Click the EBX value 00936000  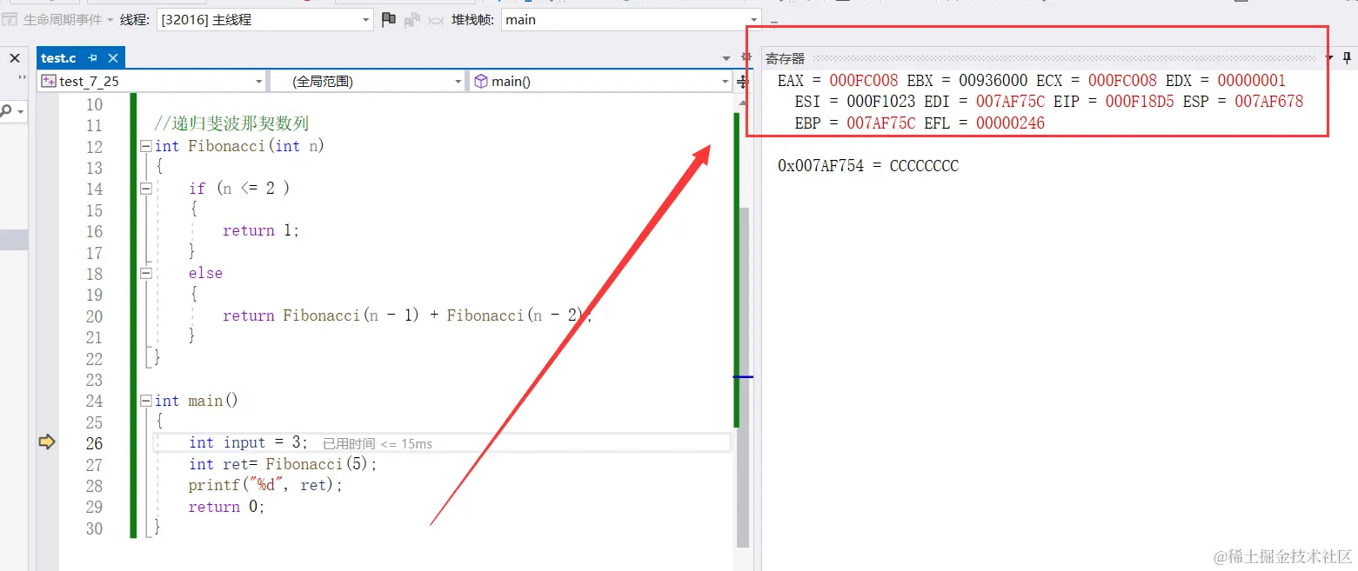click(x=993, y=80)
